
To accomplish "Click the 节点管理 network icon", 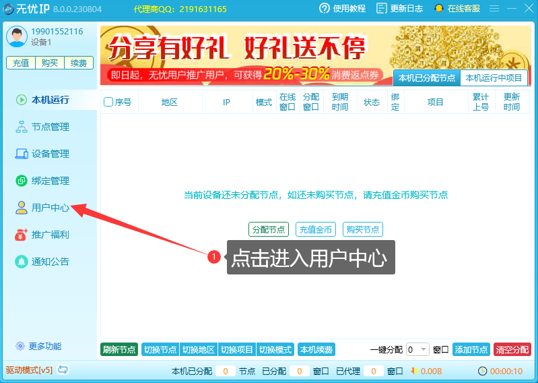I will 22,127.
